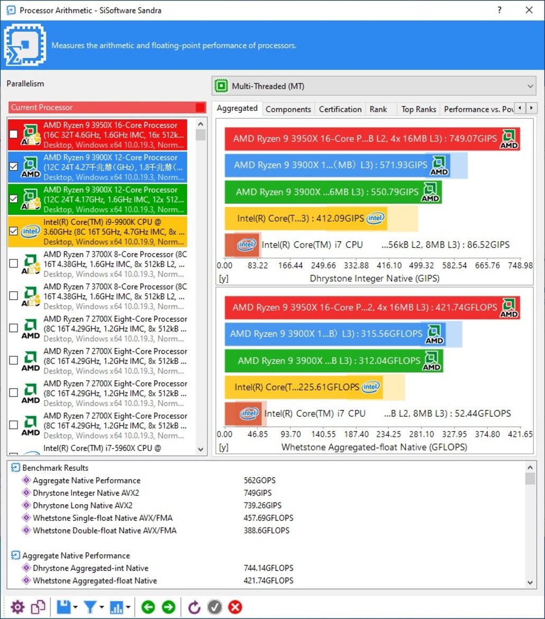This screenshot has height=619, width=545.
Task: Click Intel logo on the 86.52GIPS bar
Action: (x=247, y=245)
